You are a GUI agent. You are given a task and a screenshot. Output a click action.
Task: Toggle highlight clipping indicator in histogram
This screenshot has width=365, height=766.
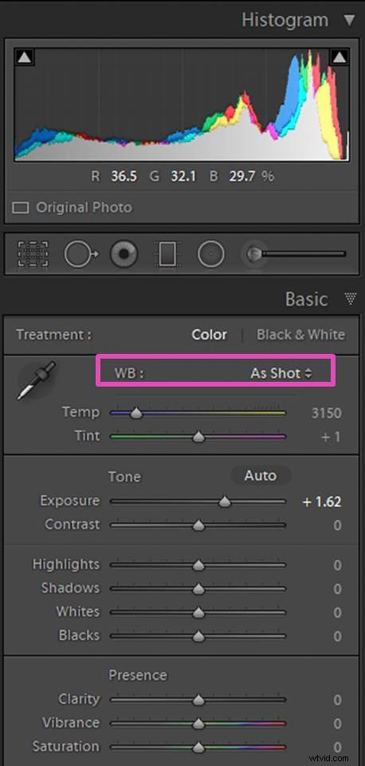[339, 58]
